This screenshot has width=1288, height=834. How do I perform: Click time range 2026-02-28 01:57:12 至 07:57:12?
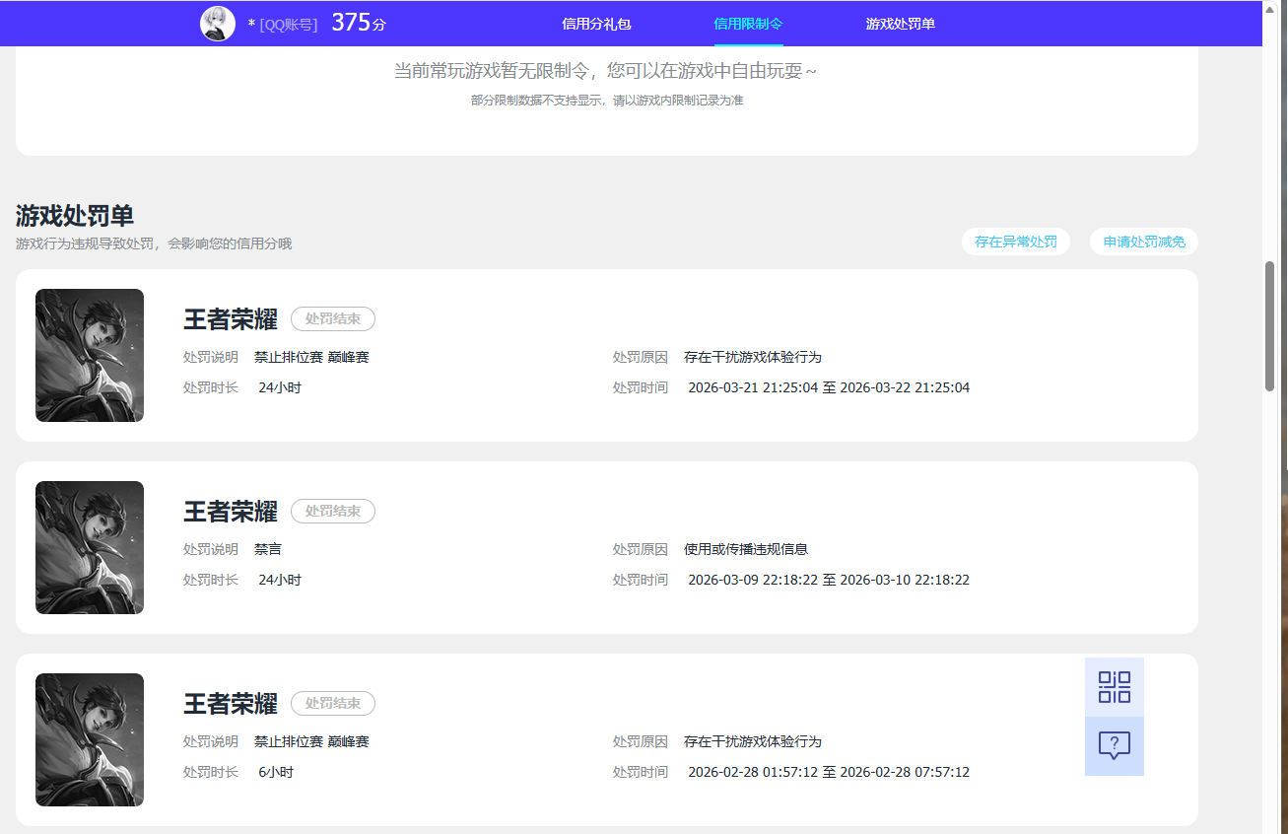829,772
